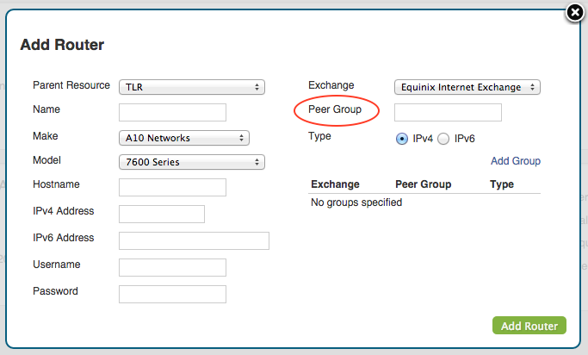
Task: Click the Peer Group column header
Action: pos(423,184)
